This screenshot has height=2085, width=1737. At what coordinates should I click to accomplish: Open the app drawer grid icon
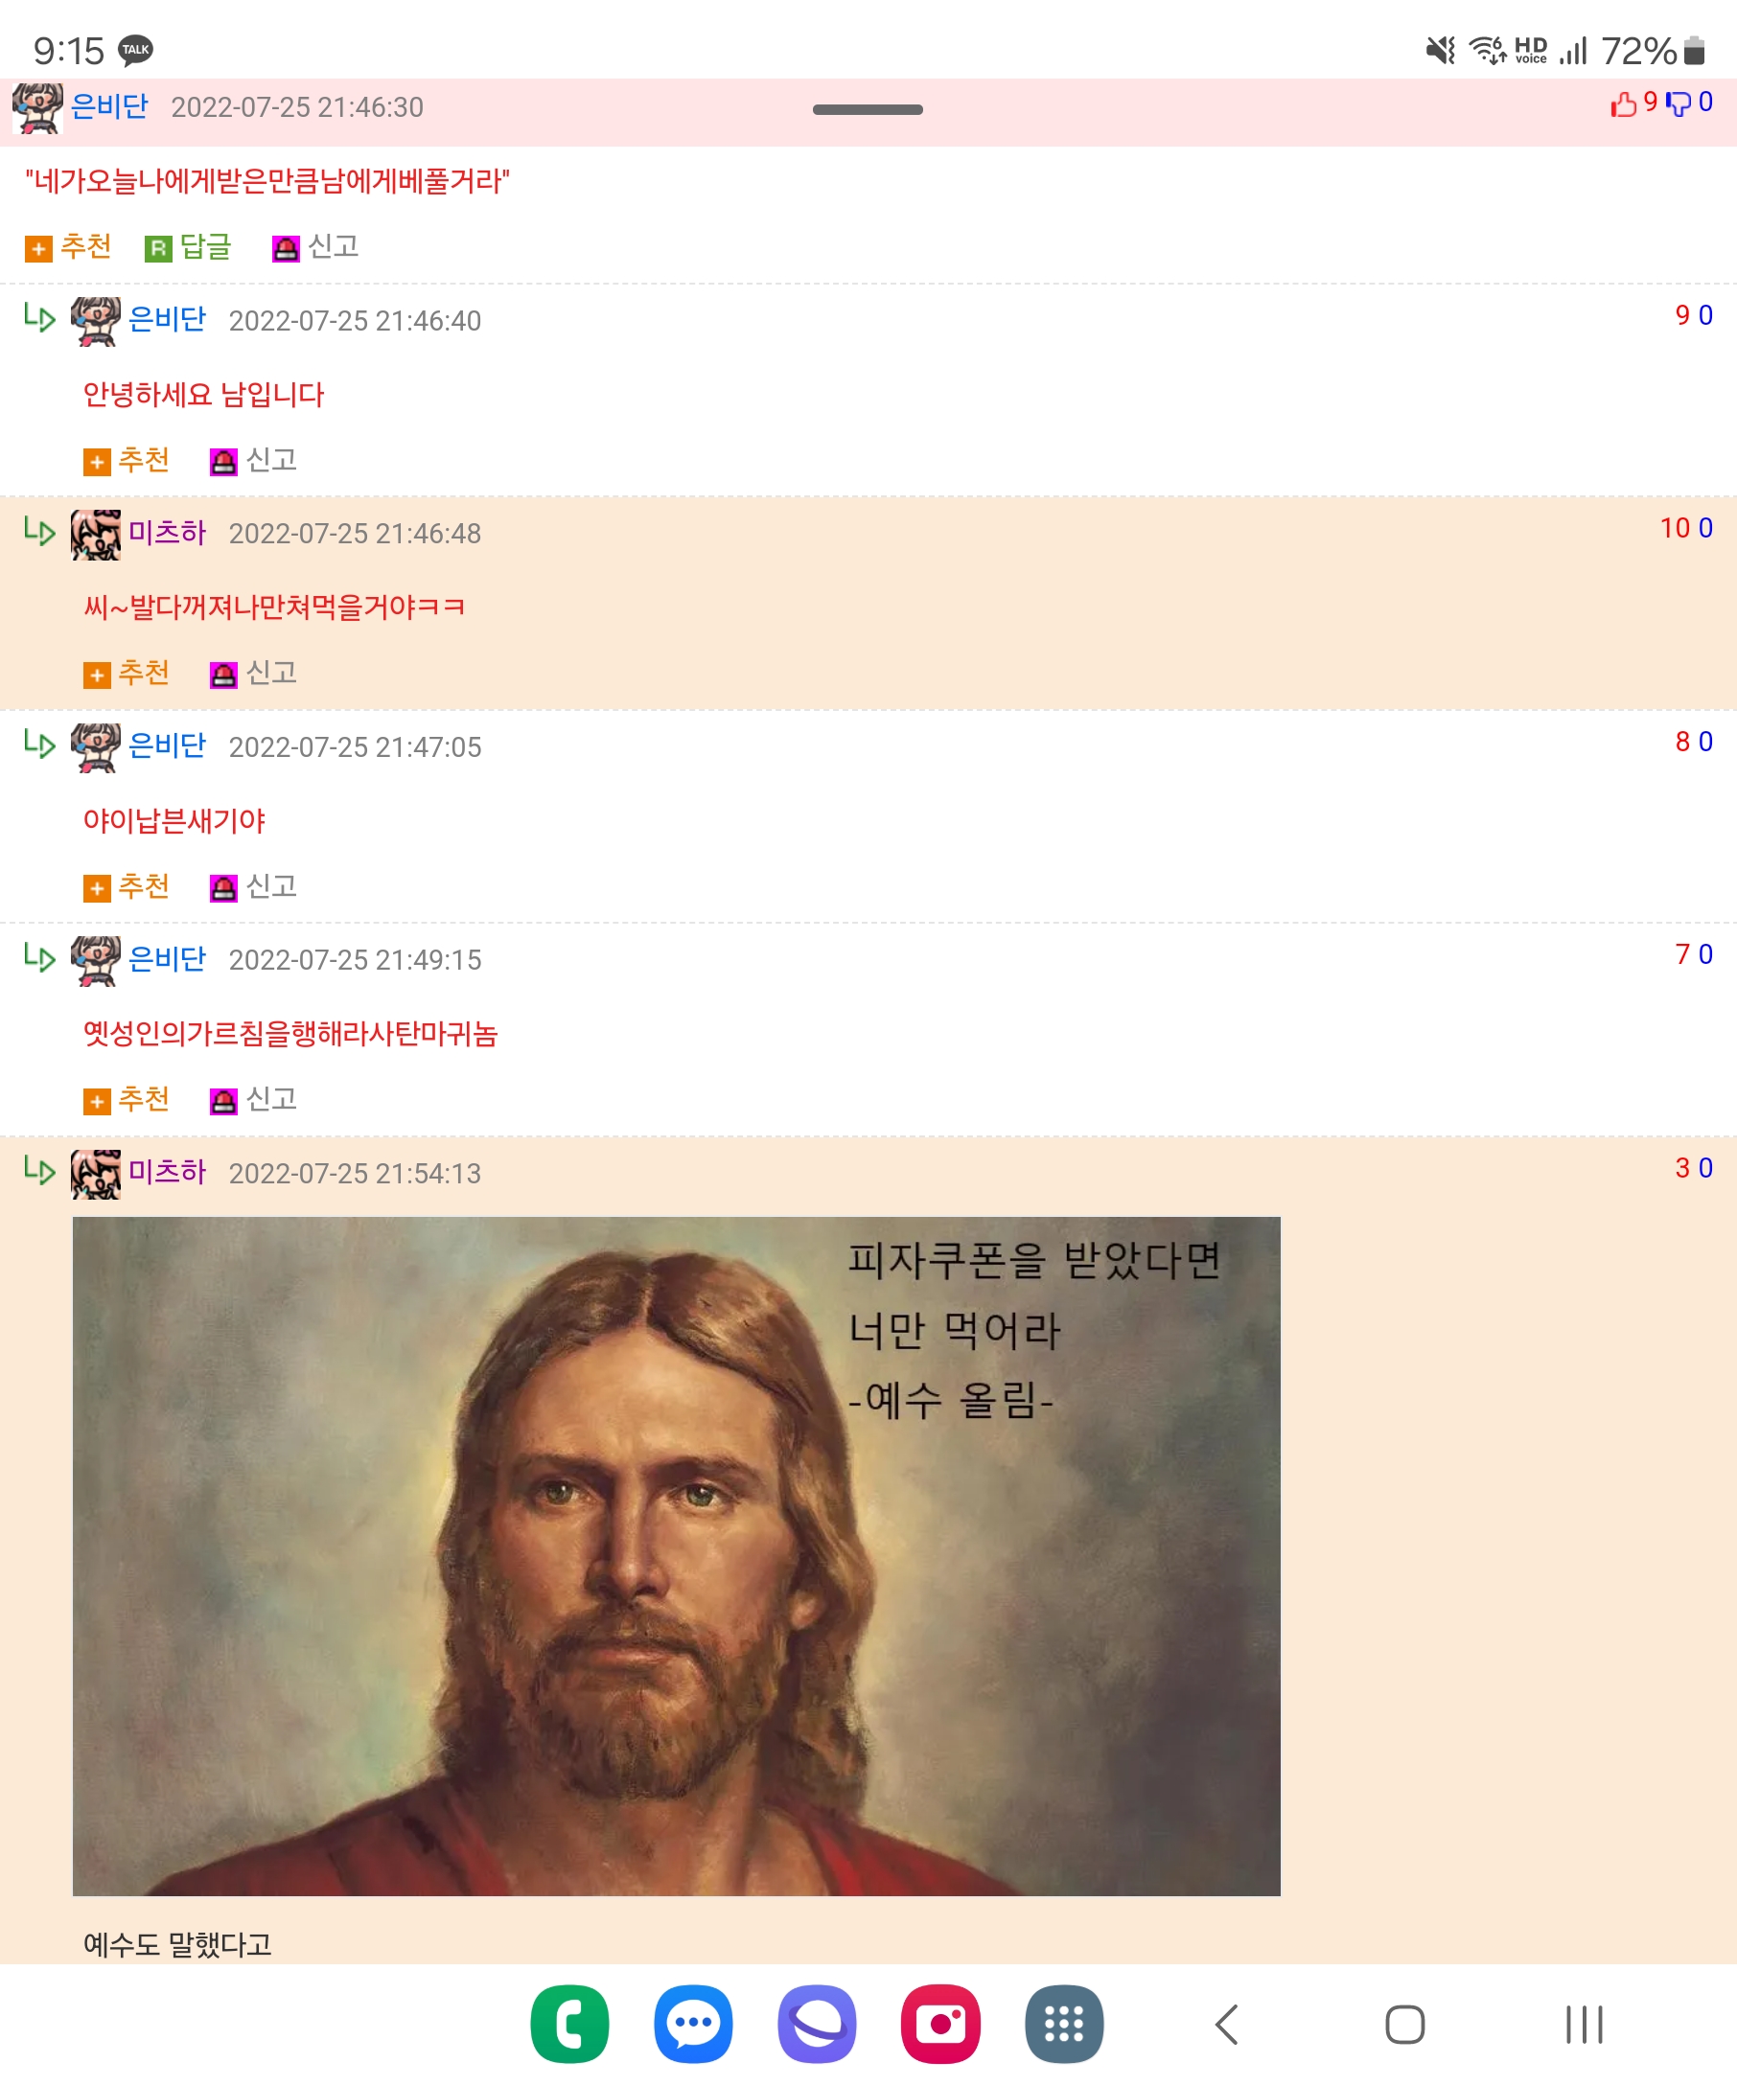coord(1064,2024)
